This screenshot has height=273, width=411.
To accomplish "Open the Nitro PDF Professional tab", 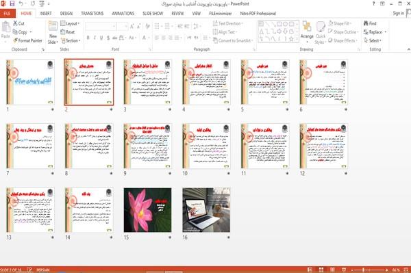I will click(258, 14).
